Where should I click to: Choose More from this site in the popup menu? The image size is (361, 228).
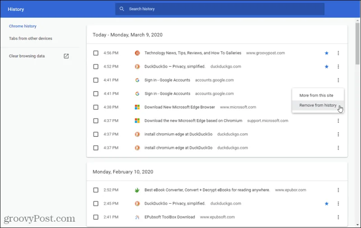pyautogui.click(x=318, y=95)
